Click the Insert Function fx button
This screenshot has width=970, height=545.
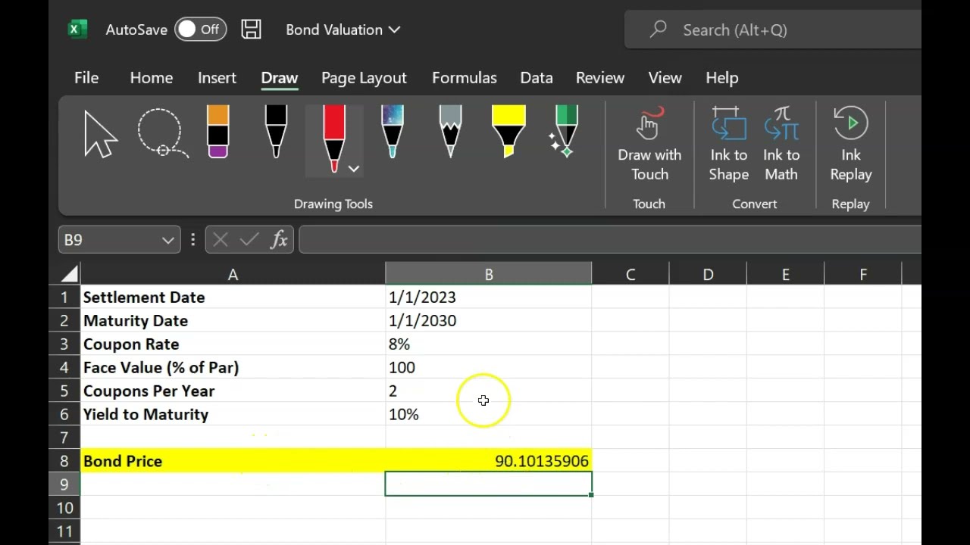coord(279,240)
